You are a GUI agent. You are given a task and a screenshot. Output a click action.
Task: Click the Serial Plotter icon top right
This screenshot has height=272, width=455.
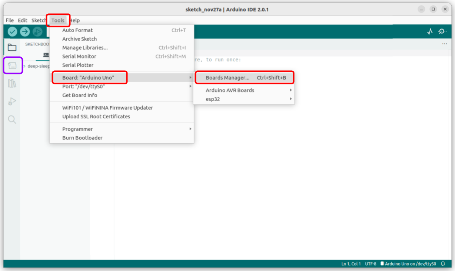[x=429, y=31]
